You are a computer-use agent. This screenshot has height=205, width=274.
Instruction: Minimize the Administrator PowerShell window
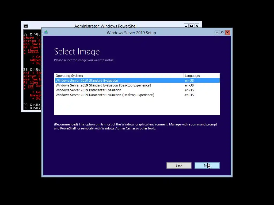click(186, 26)
